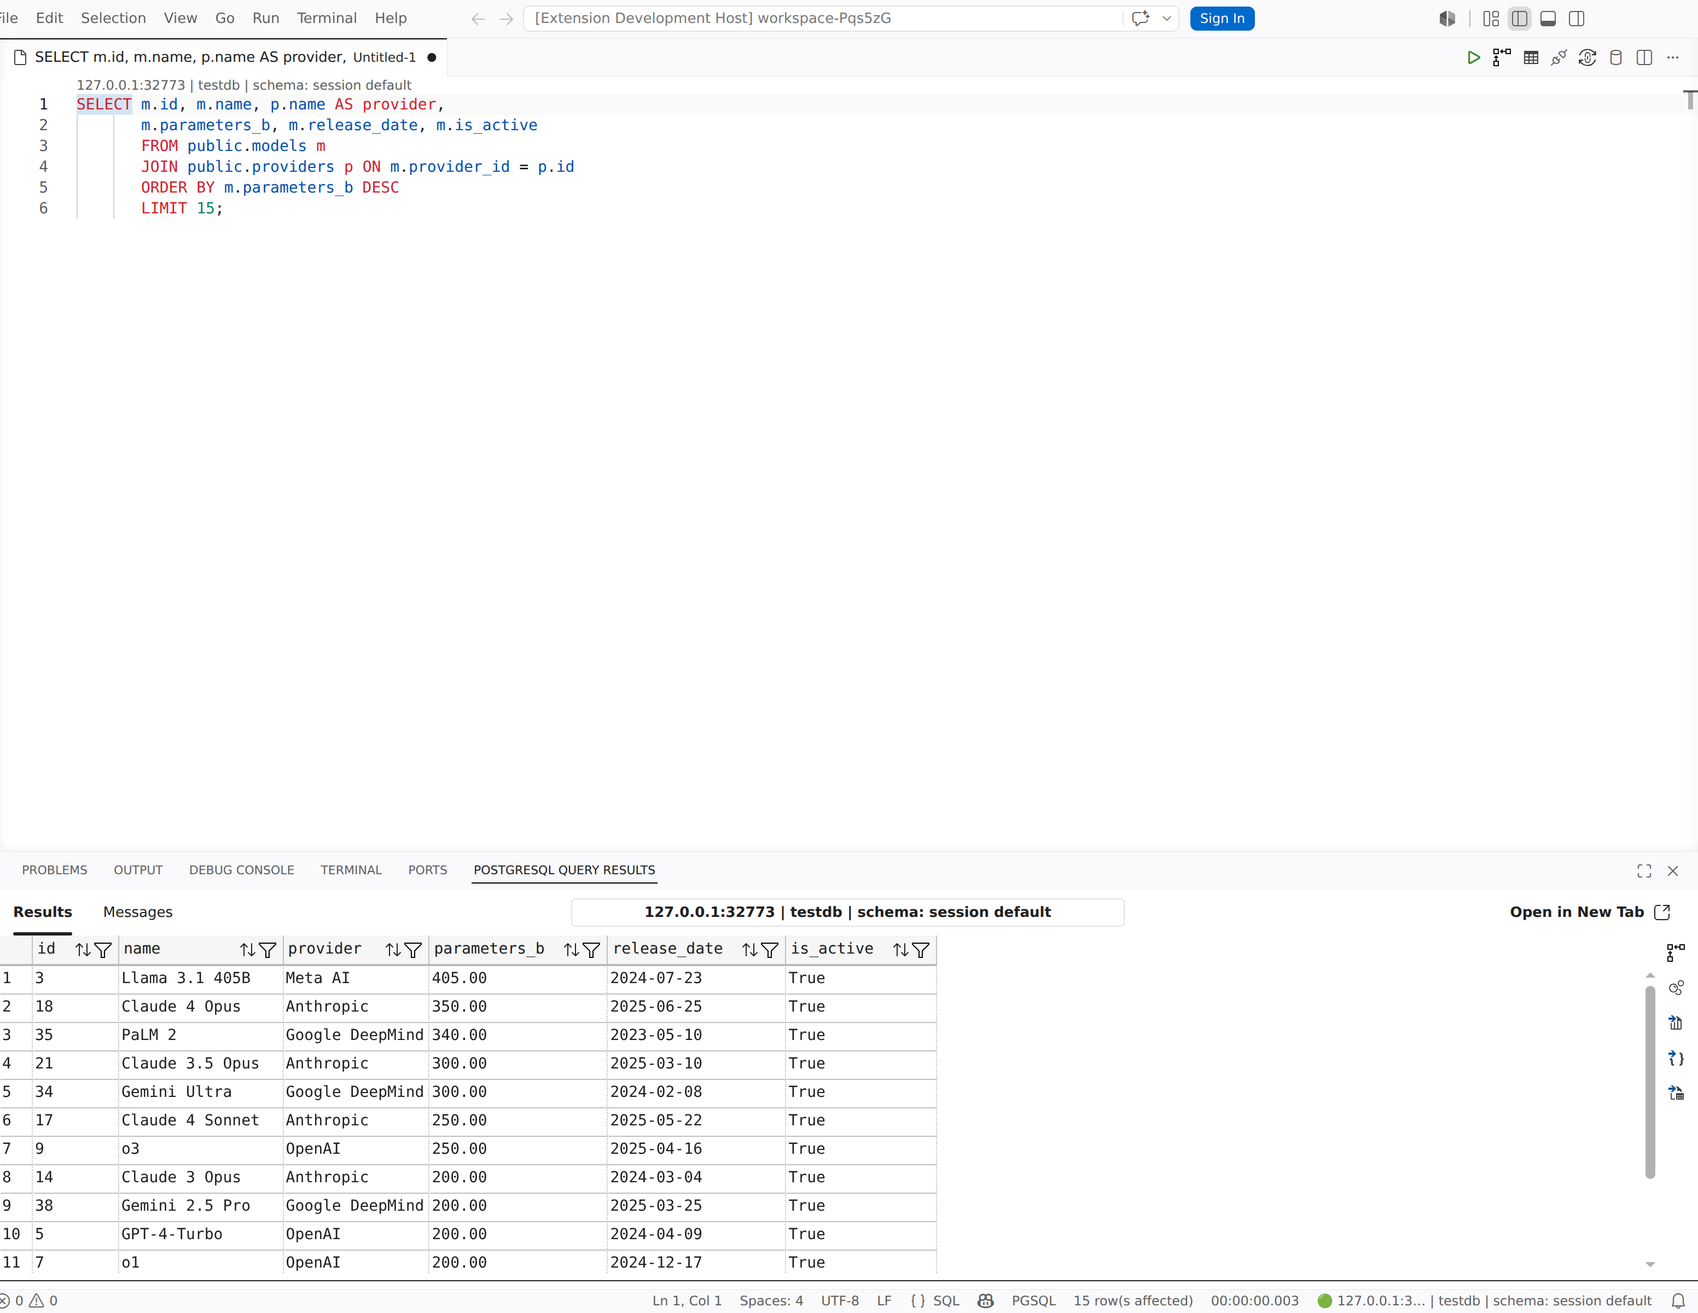Open the Go menu
This screenshot has height=1313, width=1698.
225,18
